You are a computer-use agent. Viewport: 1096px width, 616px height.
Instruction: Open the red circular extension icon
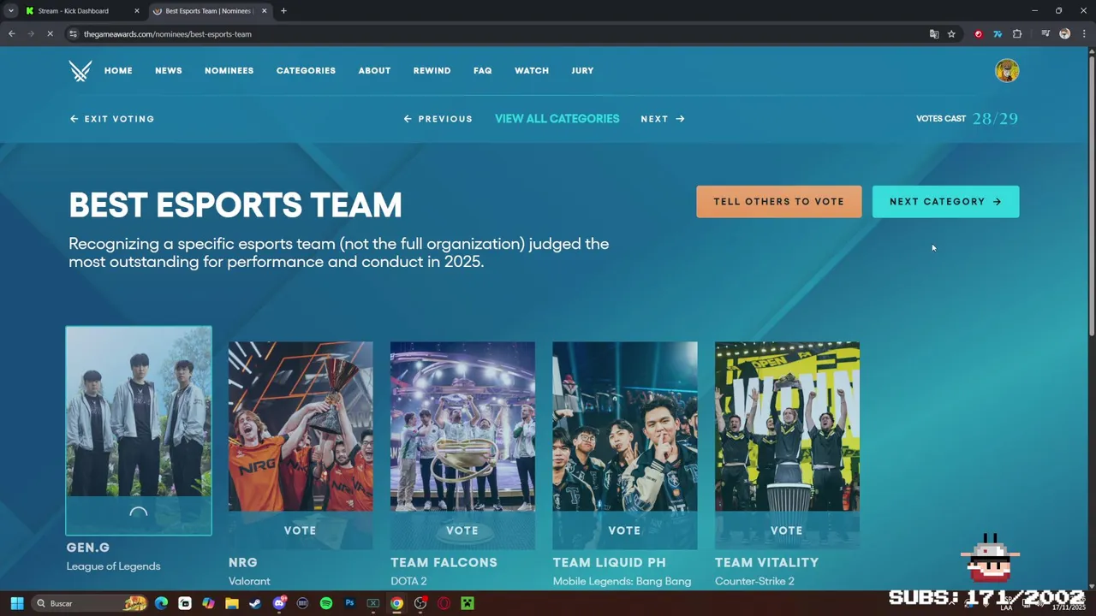tap(979, 34)
